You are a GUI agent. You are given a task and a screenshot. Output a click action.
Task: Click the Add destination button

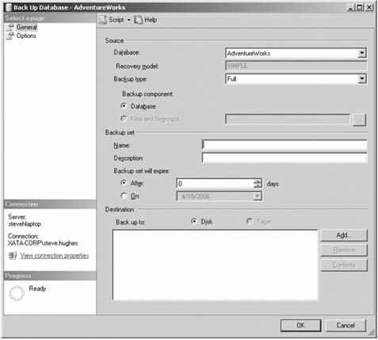(344, 235)
